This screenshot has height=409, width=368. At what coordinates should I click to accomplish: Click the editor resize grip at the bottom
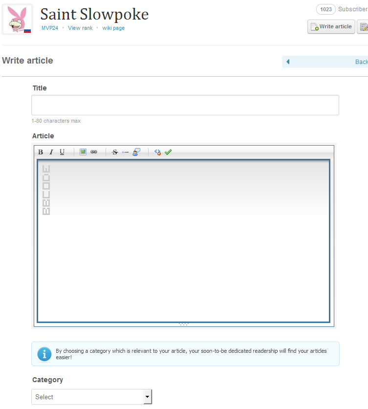click(x=184, y=324)
